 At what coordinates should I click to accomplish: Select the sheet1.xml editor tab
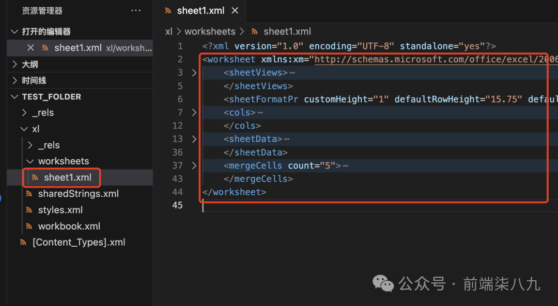(x=200, y=10)
